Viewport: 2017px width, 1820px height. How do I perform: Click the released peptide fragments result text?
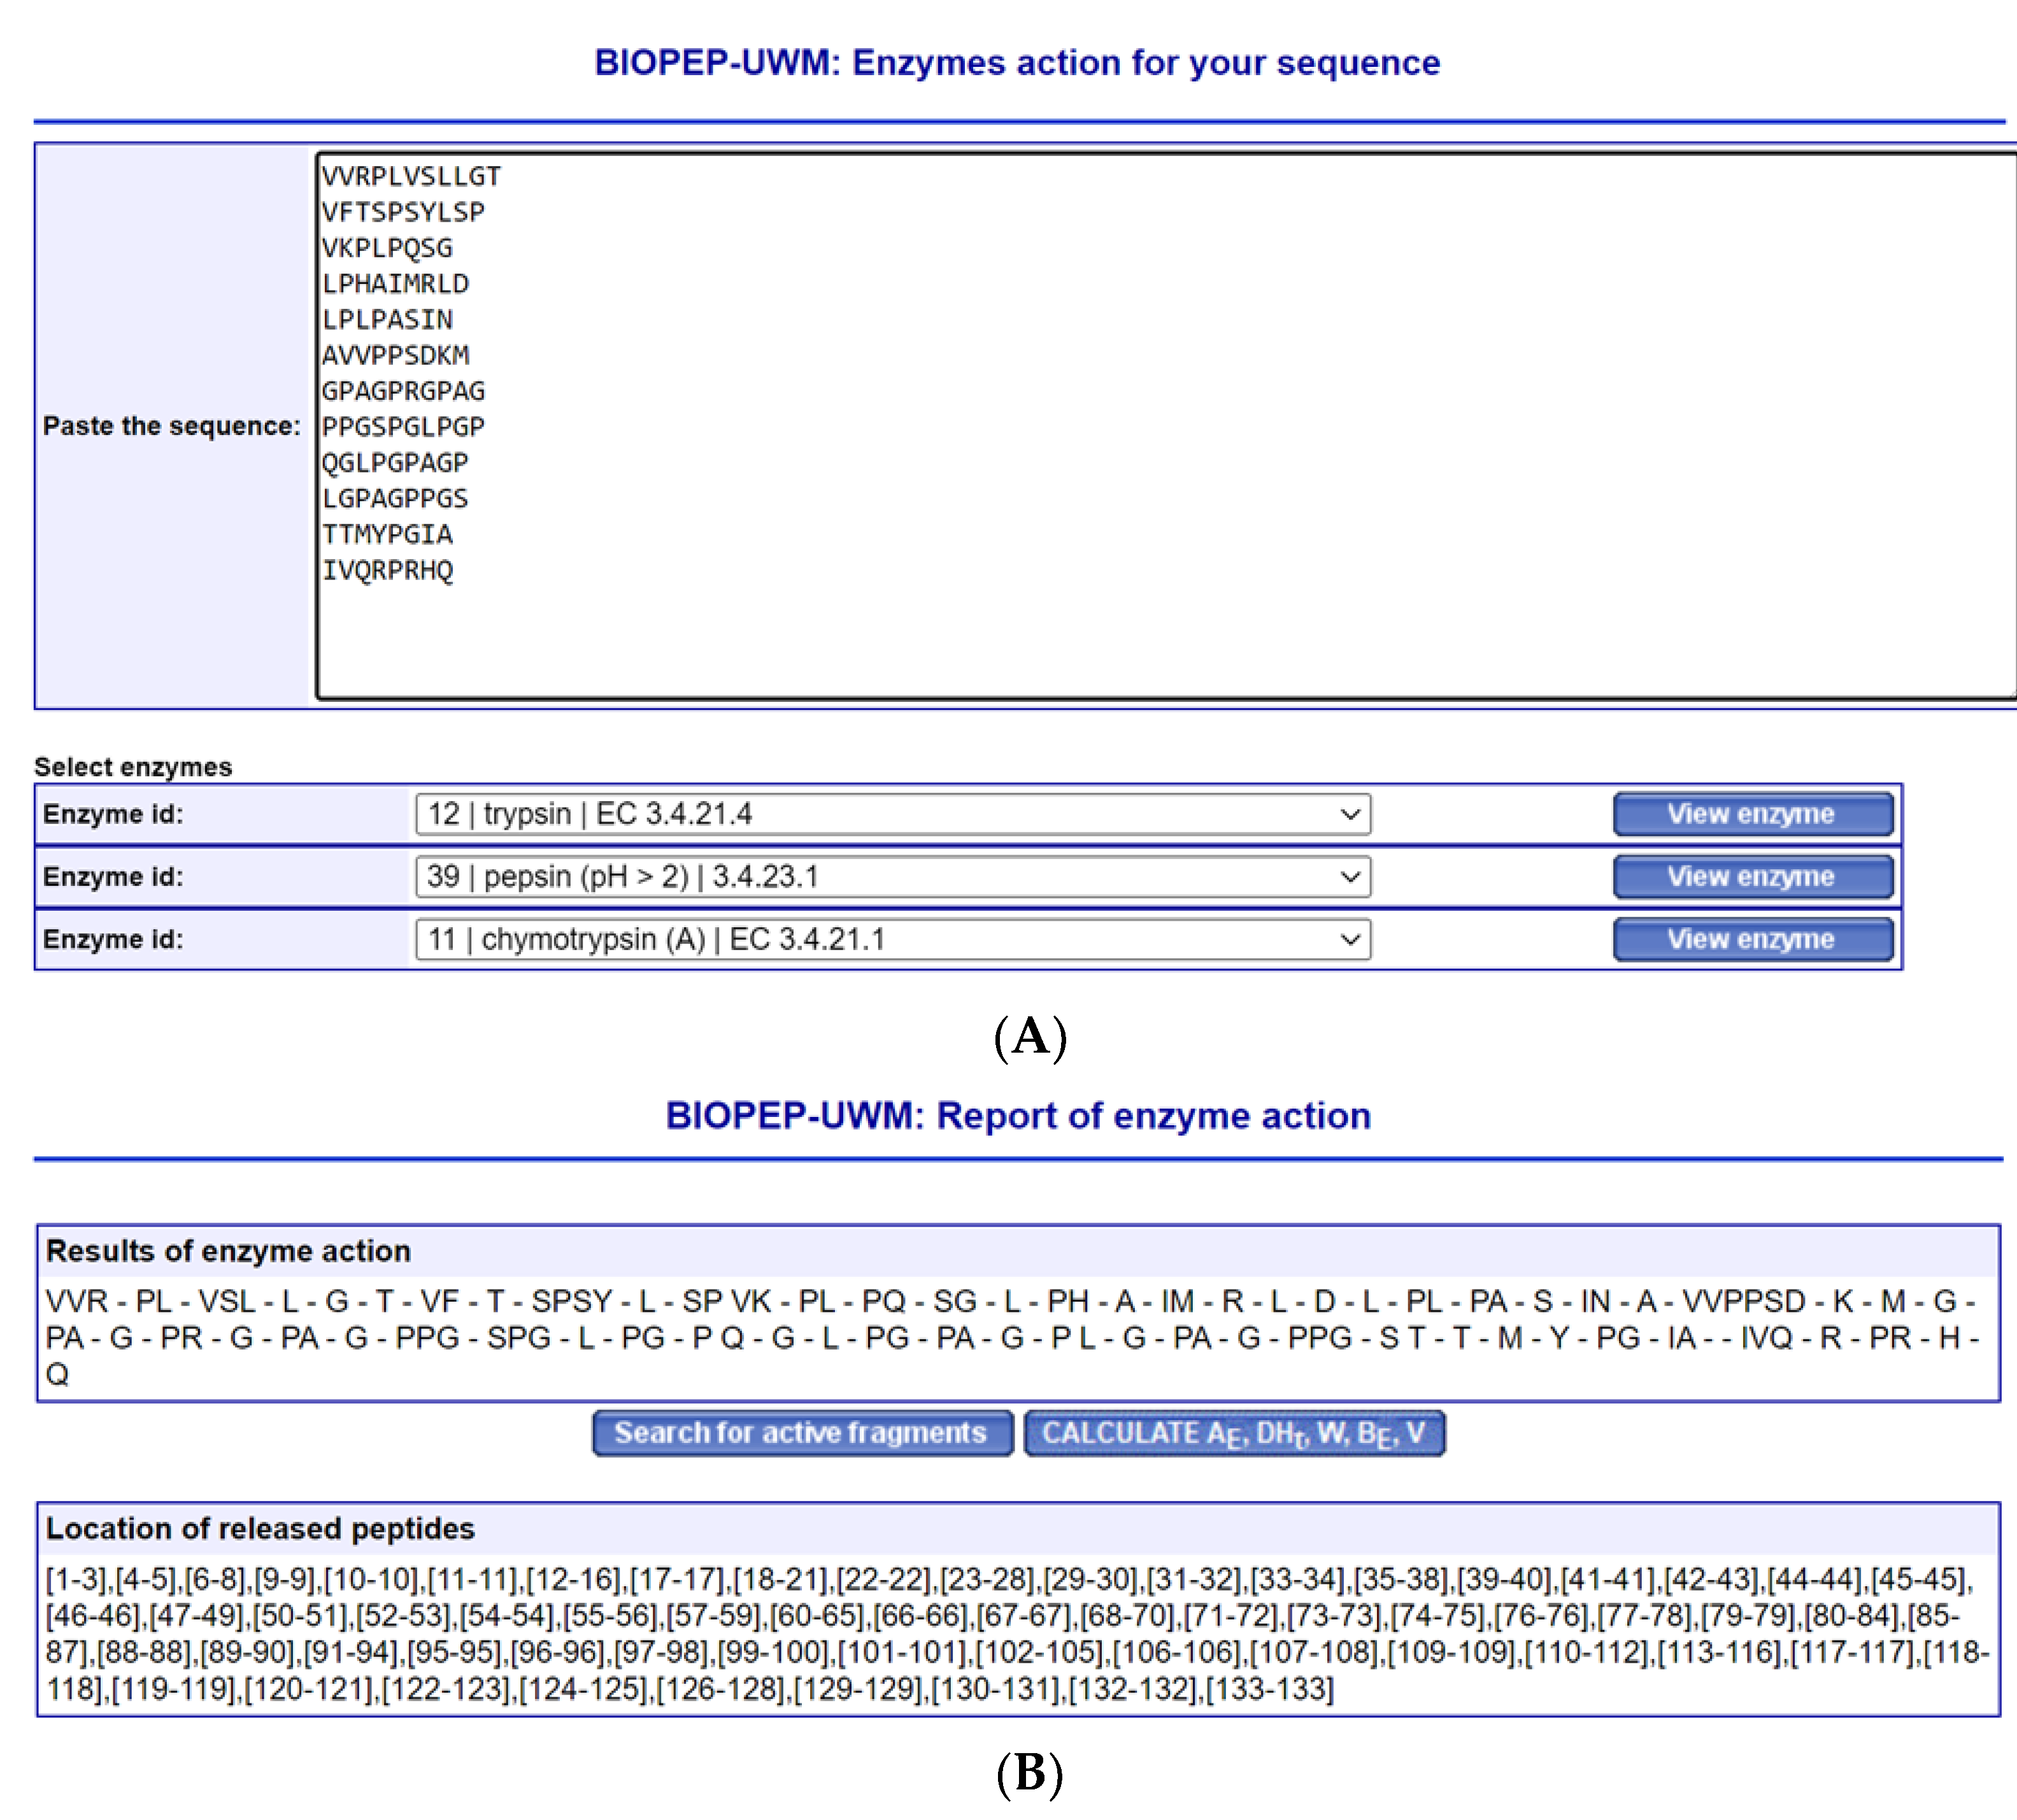pyautogui.click(x=1010, y=1338)
